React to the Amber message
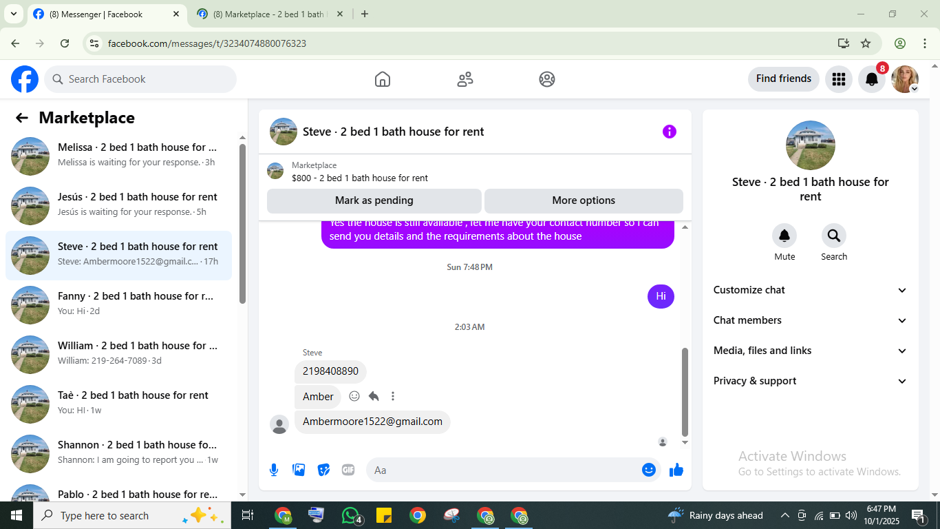Viewport: 940px width, 529px height. click(x=354, y=396)
